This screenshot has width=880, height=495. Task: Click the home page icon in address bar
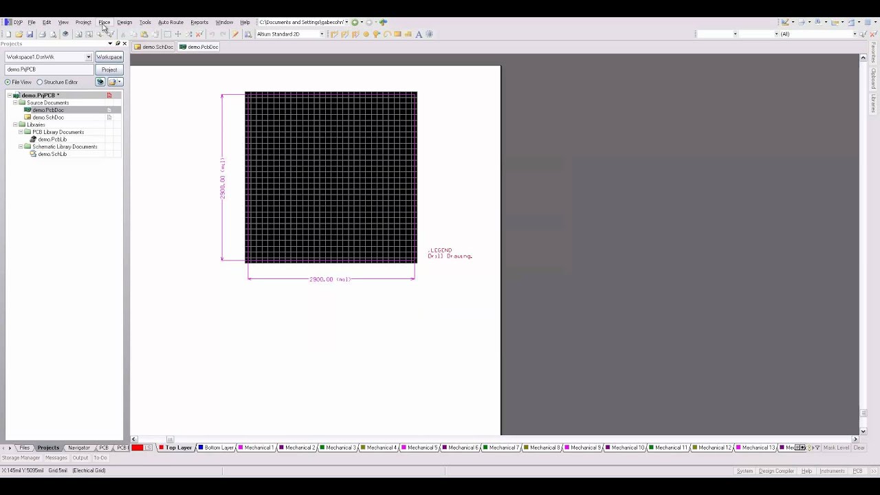click(x=383, y=22)
